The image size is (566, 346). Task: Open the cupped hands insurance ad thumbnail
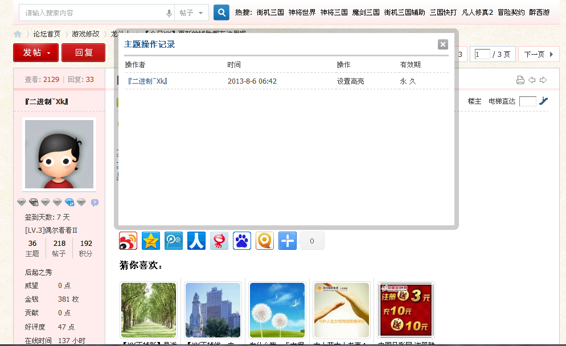pos(342,310)
